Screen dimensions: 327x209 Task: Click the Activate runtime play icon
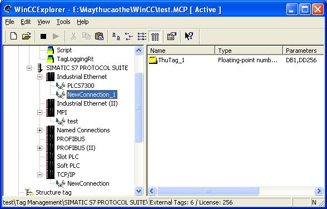coord(56,37)
